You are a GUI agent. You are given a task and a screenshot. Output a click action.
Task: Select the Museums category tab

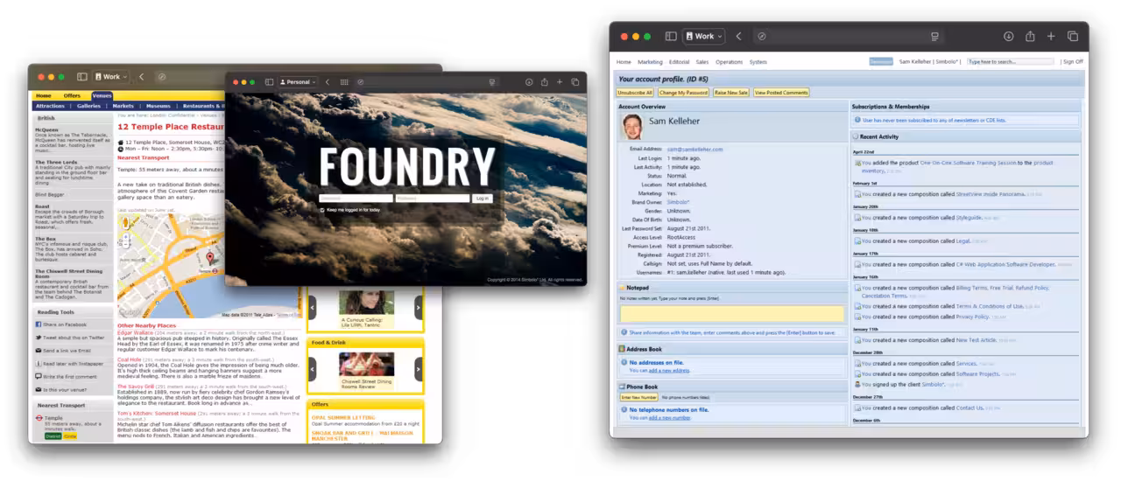[x=159, y=106]
